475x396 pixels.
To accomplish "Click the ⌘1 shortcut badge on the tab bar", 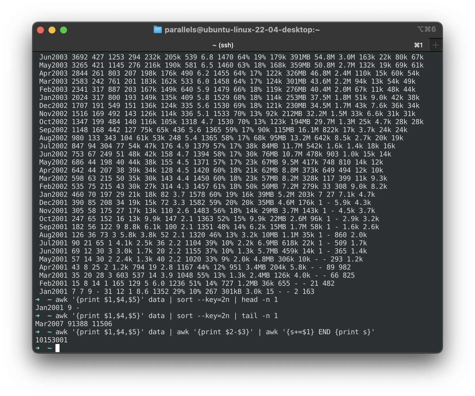I will [x=418, y=45].
